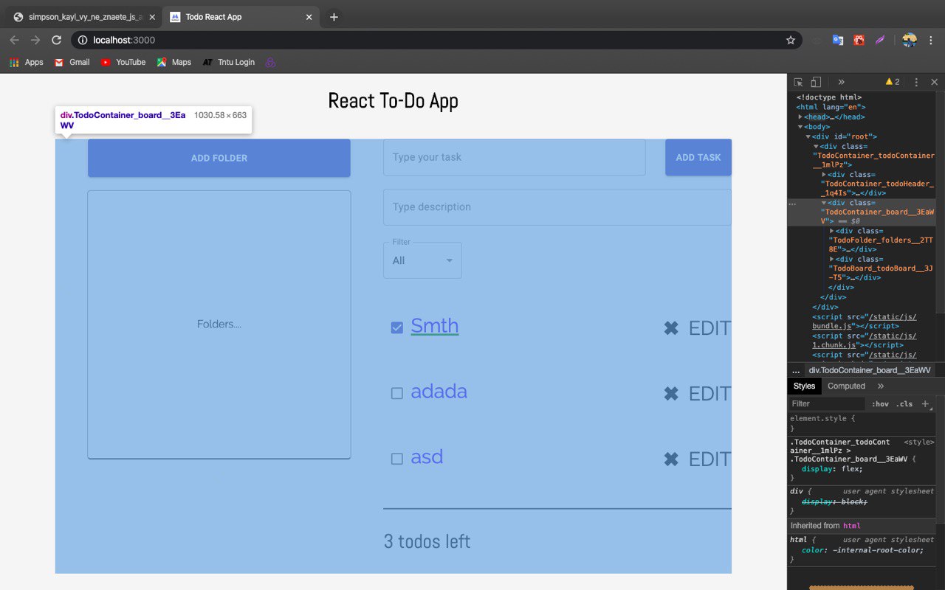
Task: Click the browser forward arrow
Action: point(35,40)
